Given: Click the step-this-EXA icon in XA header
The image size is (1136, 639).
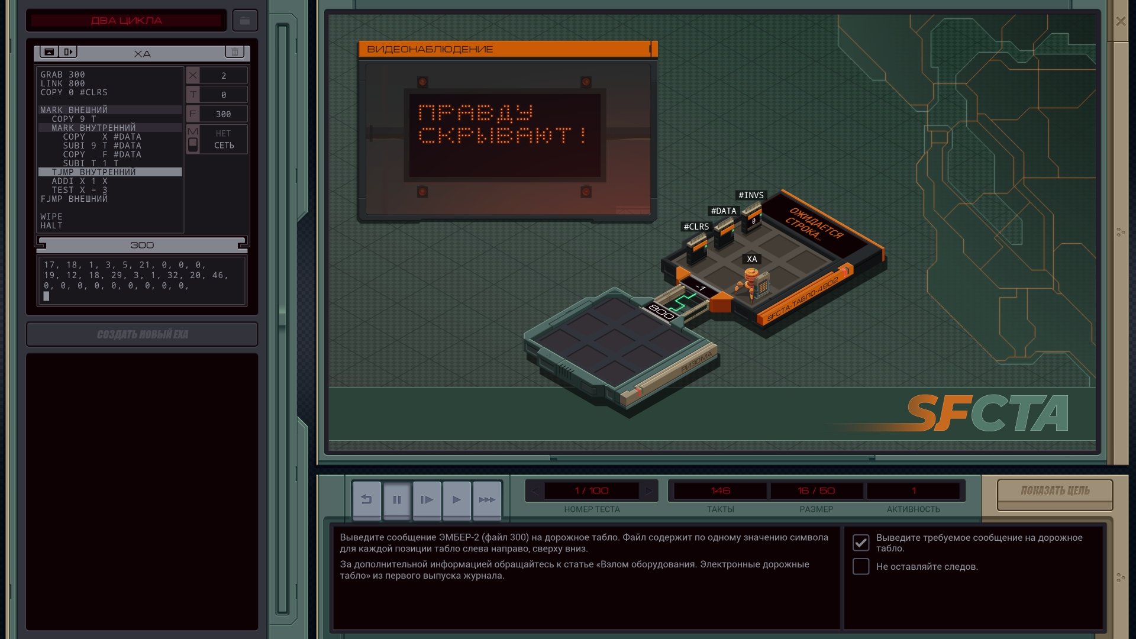Looking at the screenshot, I should (68, 52).
